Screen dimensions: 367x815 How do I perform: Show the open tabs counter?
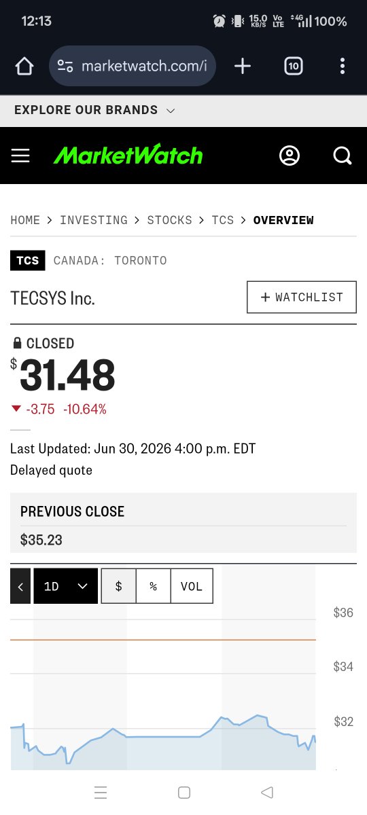293,66
